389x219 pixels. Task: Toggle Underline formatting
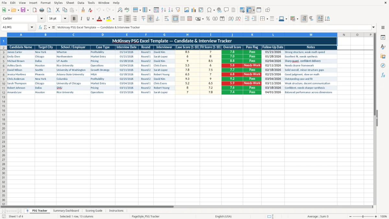(x=88, y=19)
